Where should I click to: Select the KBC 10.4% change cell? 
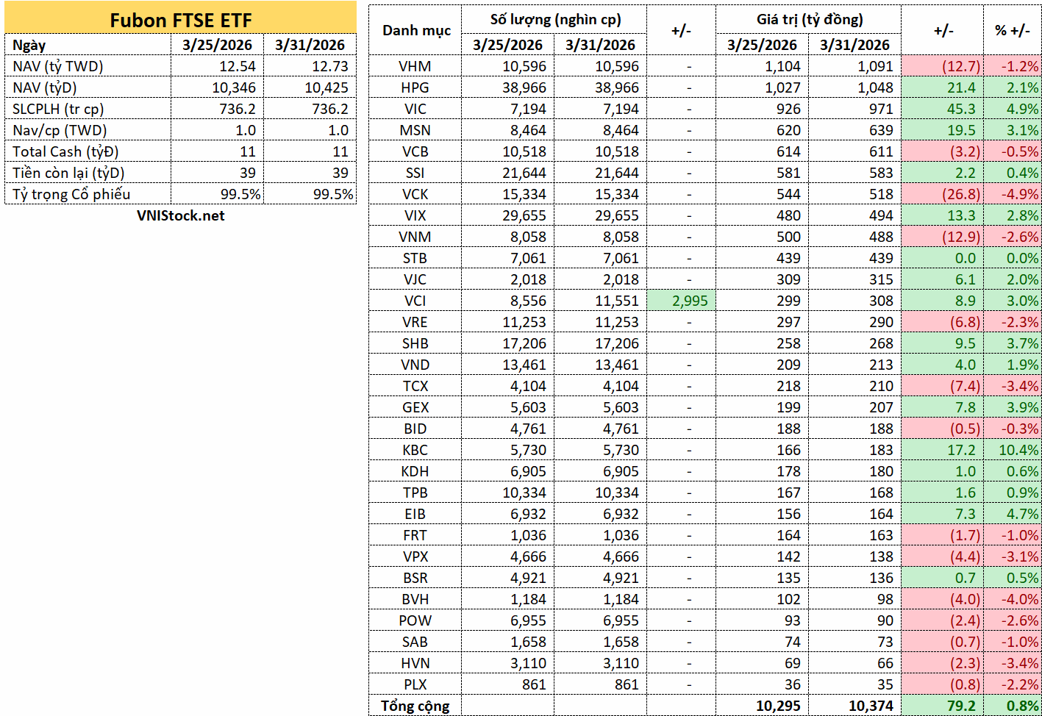[x=1013, y=450]
